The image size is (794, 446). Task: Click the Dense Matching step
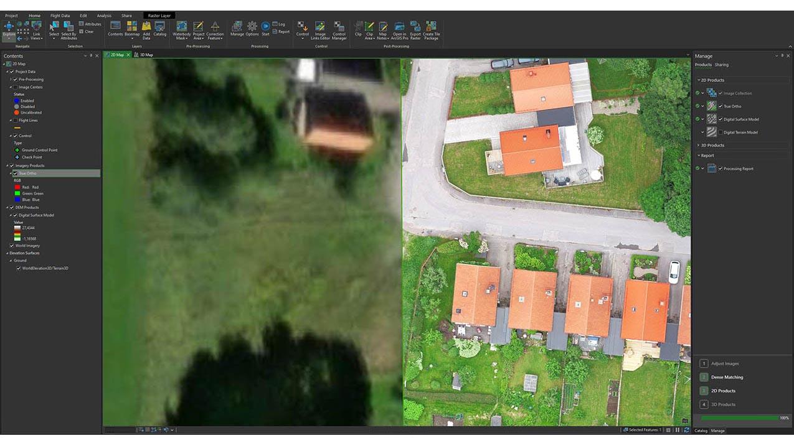tap(727, 377)
